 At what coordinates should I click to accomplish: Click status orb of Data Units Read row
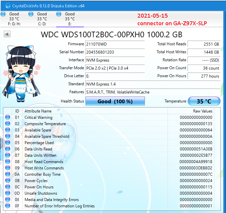(8, 149)
